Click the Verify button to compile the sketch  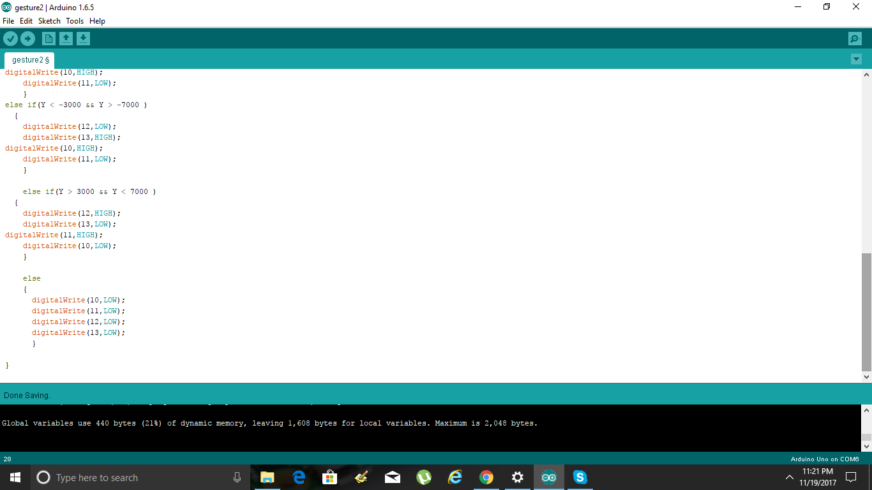pos(10,38)
